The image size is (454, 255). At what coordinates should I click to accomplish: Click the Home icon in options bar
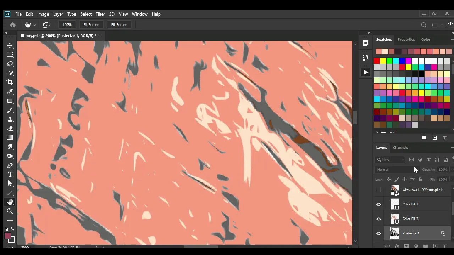tap(13, 25)
